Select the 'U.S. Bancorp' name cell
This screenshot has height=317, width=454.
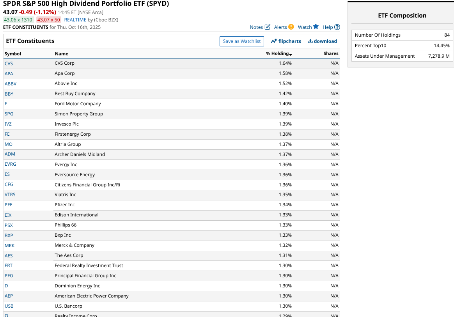coord(68,306)
